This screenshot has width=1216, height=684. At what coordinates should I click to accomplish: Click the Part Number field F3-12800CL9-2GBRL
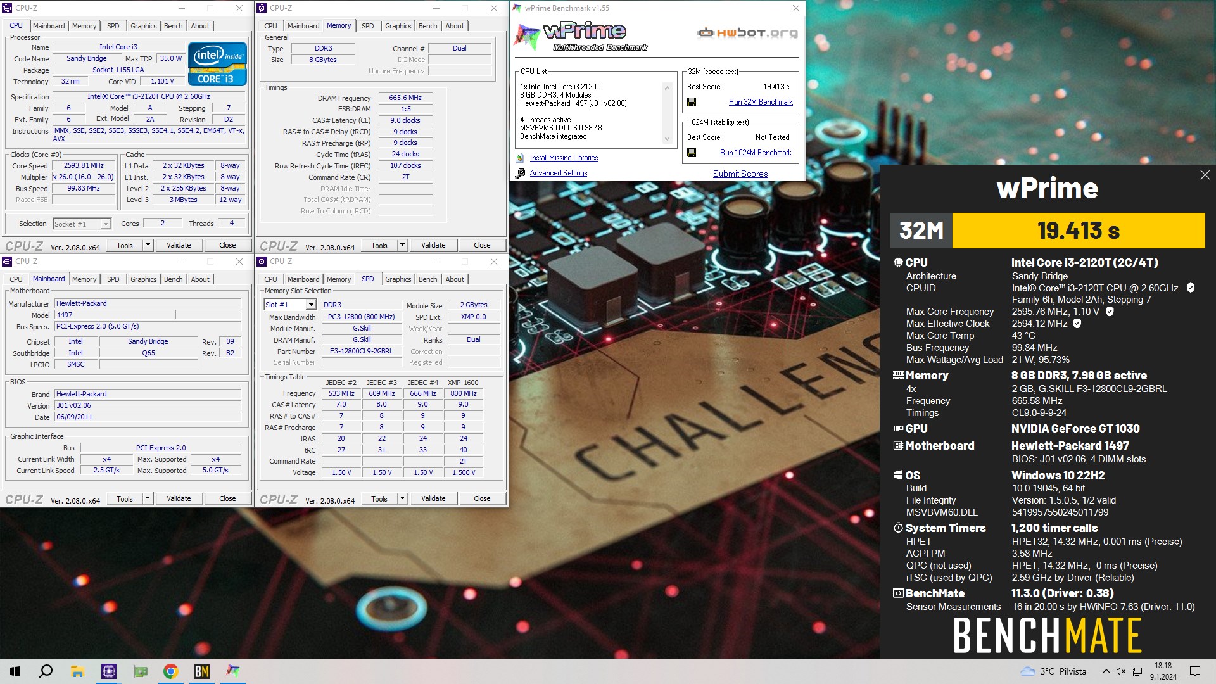pyautogui.click(x=362, y=351)
